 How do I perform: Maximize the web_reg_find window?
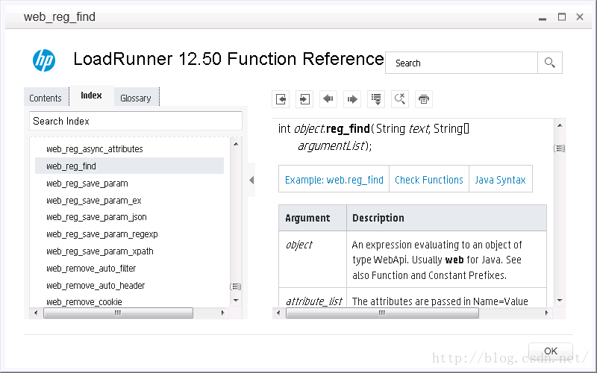click(562, 16)
